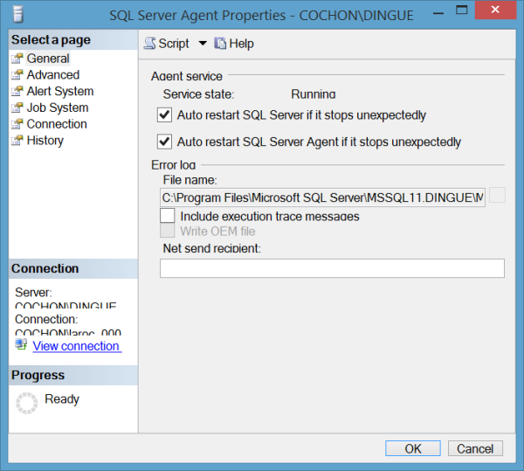This screenshot has height=471, width=524.
Task: Show the History page
Action: point(45,141)
